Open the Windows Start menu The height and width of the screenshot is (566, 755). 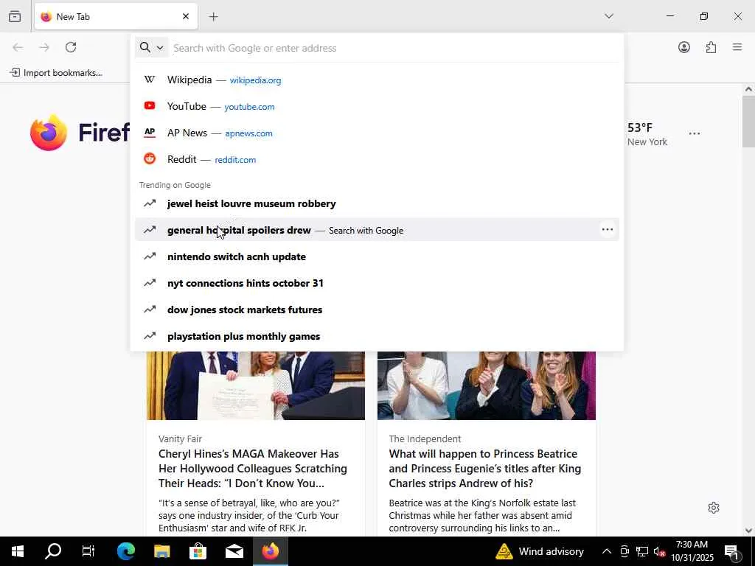click(x=18, y=551)
